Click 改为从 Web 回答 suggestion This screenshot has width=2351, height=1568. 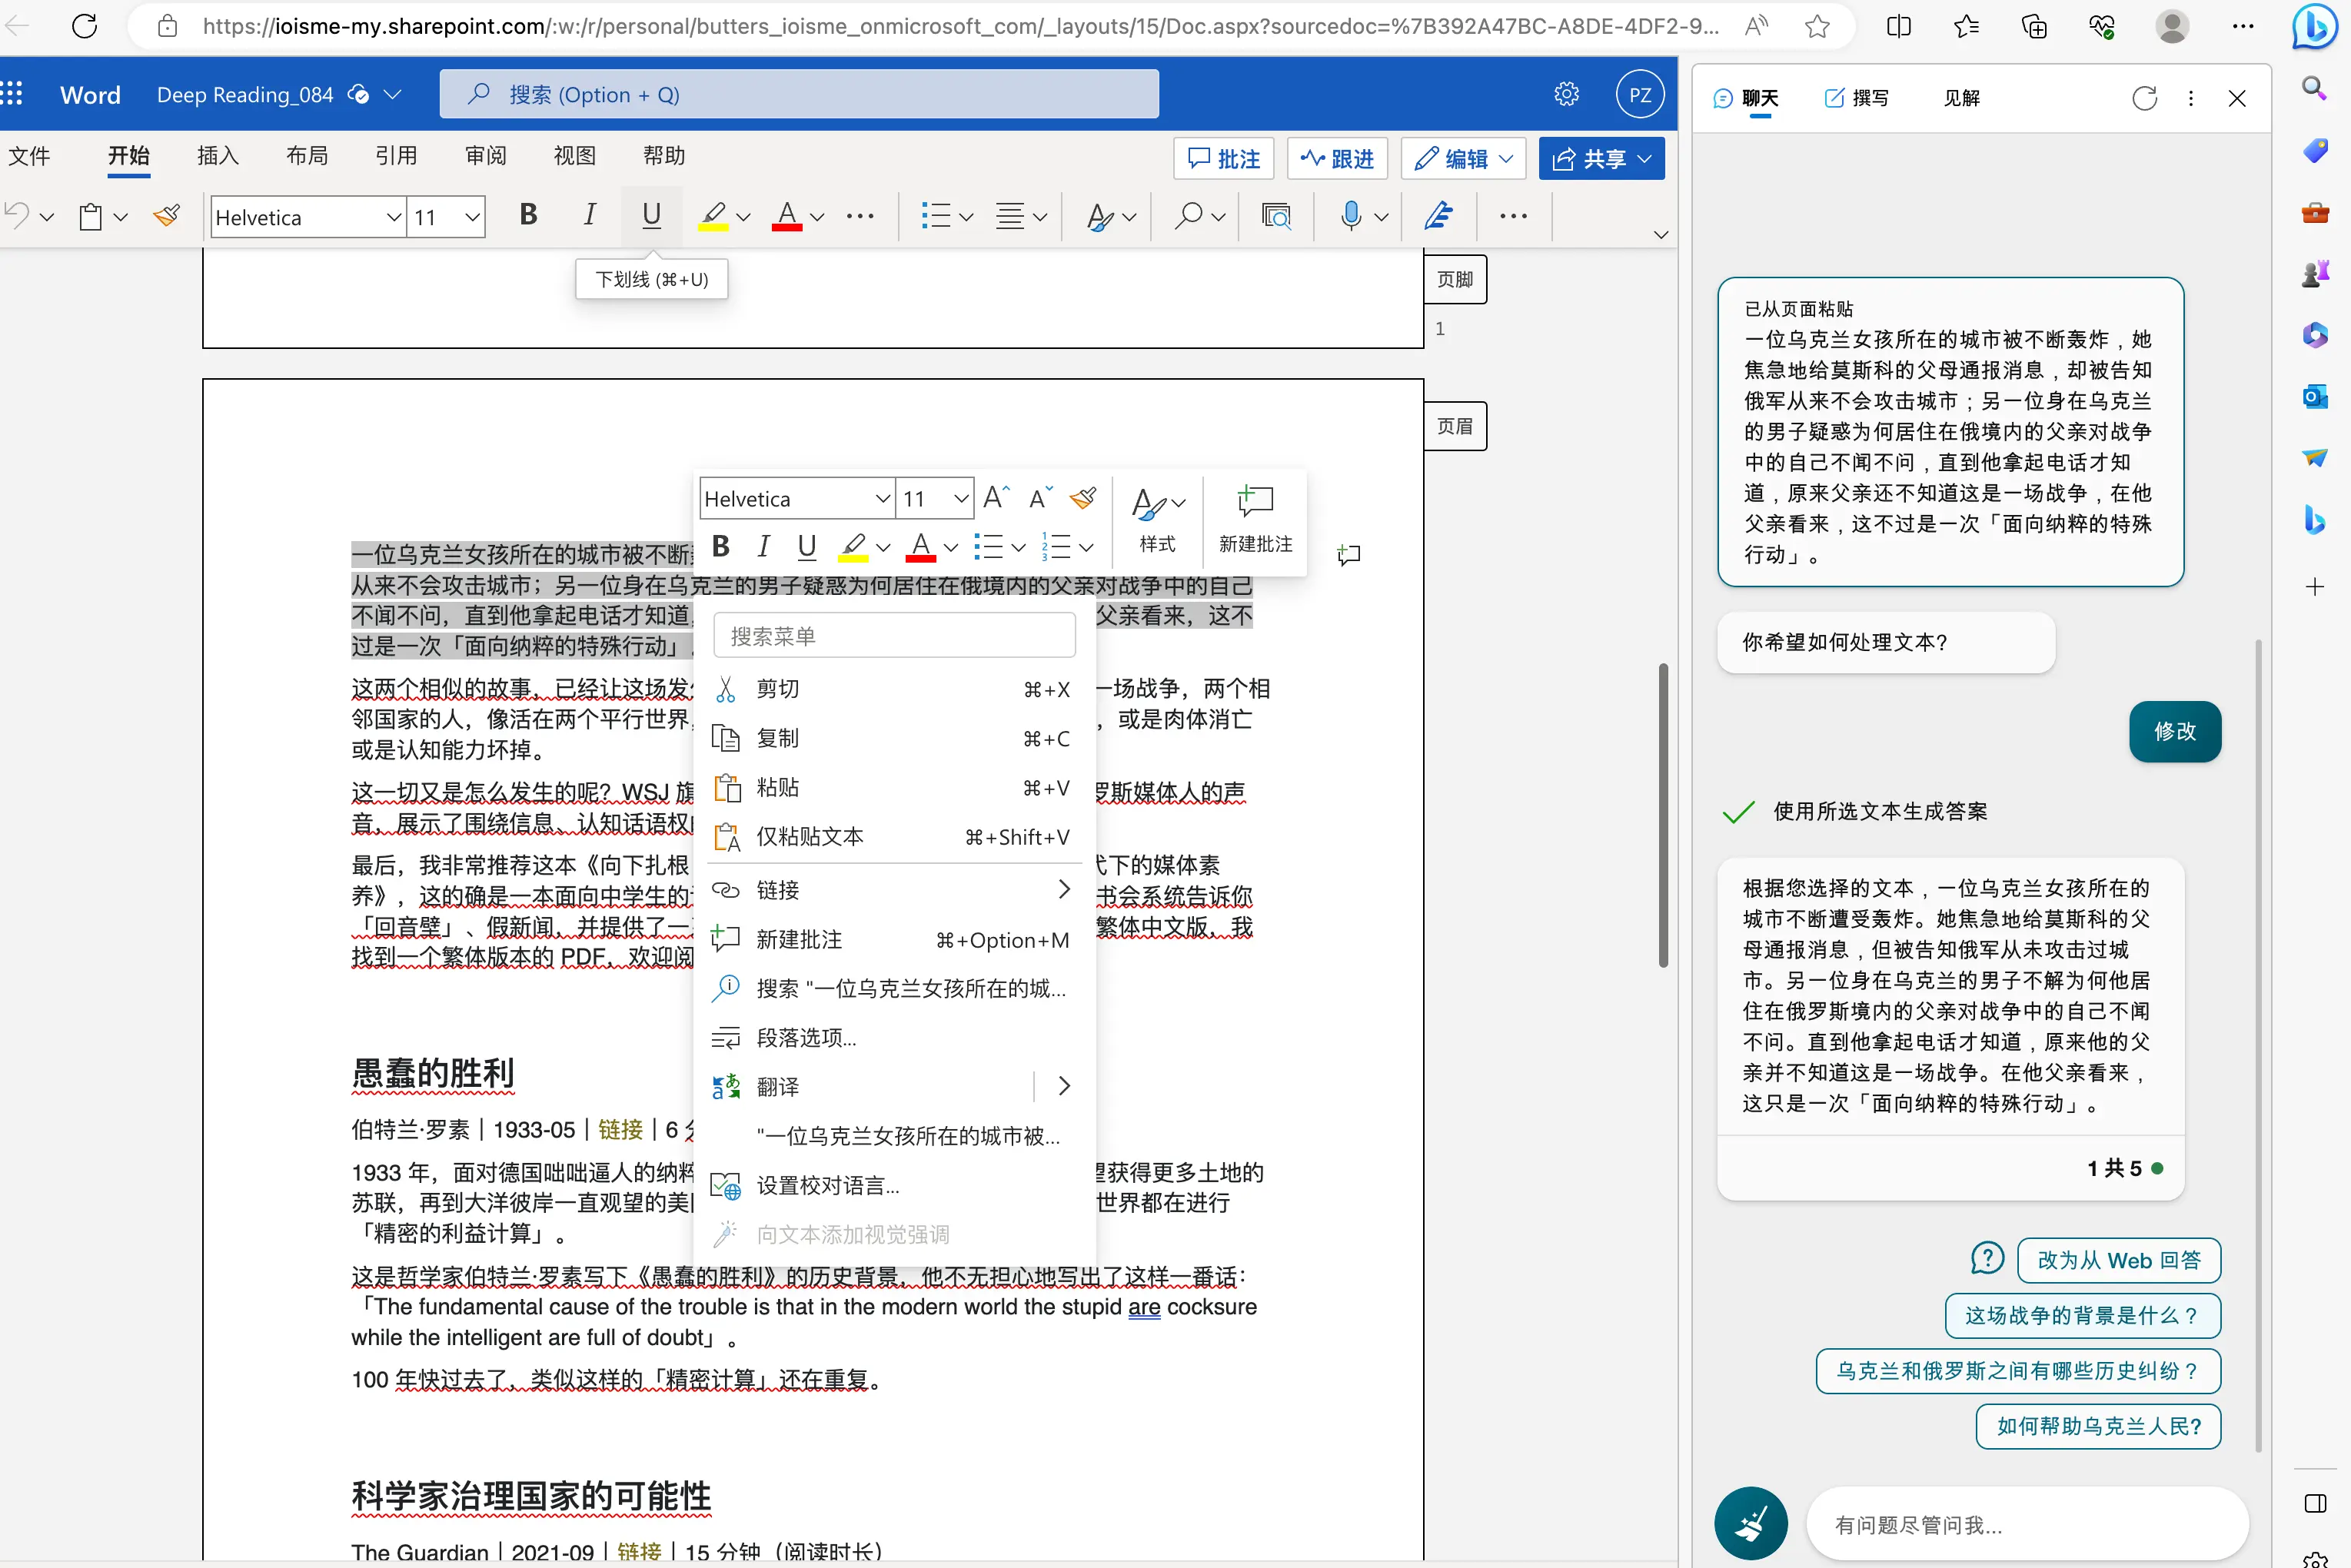(2118, 1260)
